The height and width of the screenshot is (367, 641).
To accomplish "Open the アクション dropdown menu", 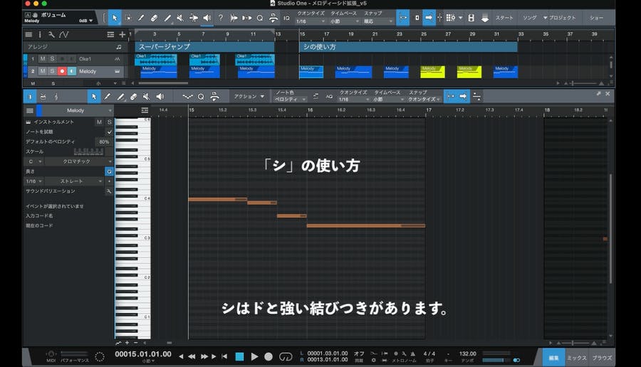I will click(x=249, y=97).
